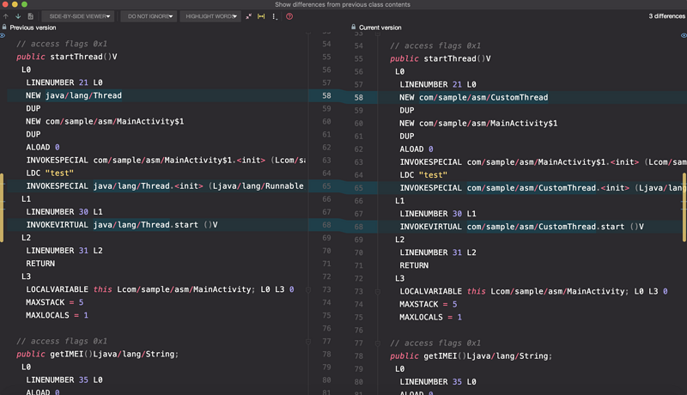The image size is (687, 395).
Task: Go to previous difference arrow
Action: click(5, 16)
